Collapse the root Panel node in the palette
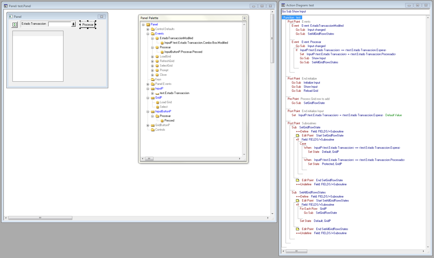The height and width of the screenshot is (258, 434). click(143, 25)
